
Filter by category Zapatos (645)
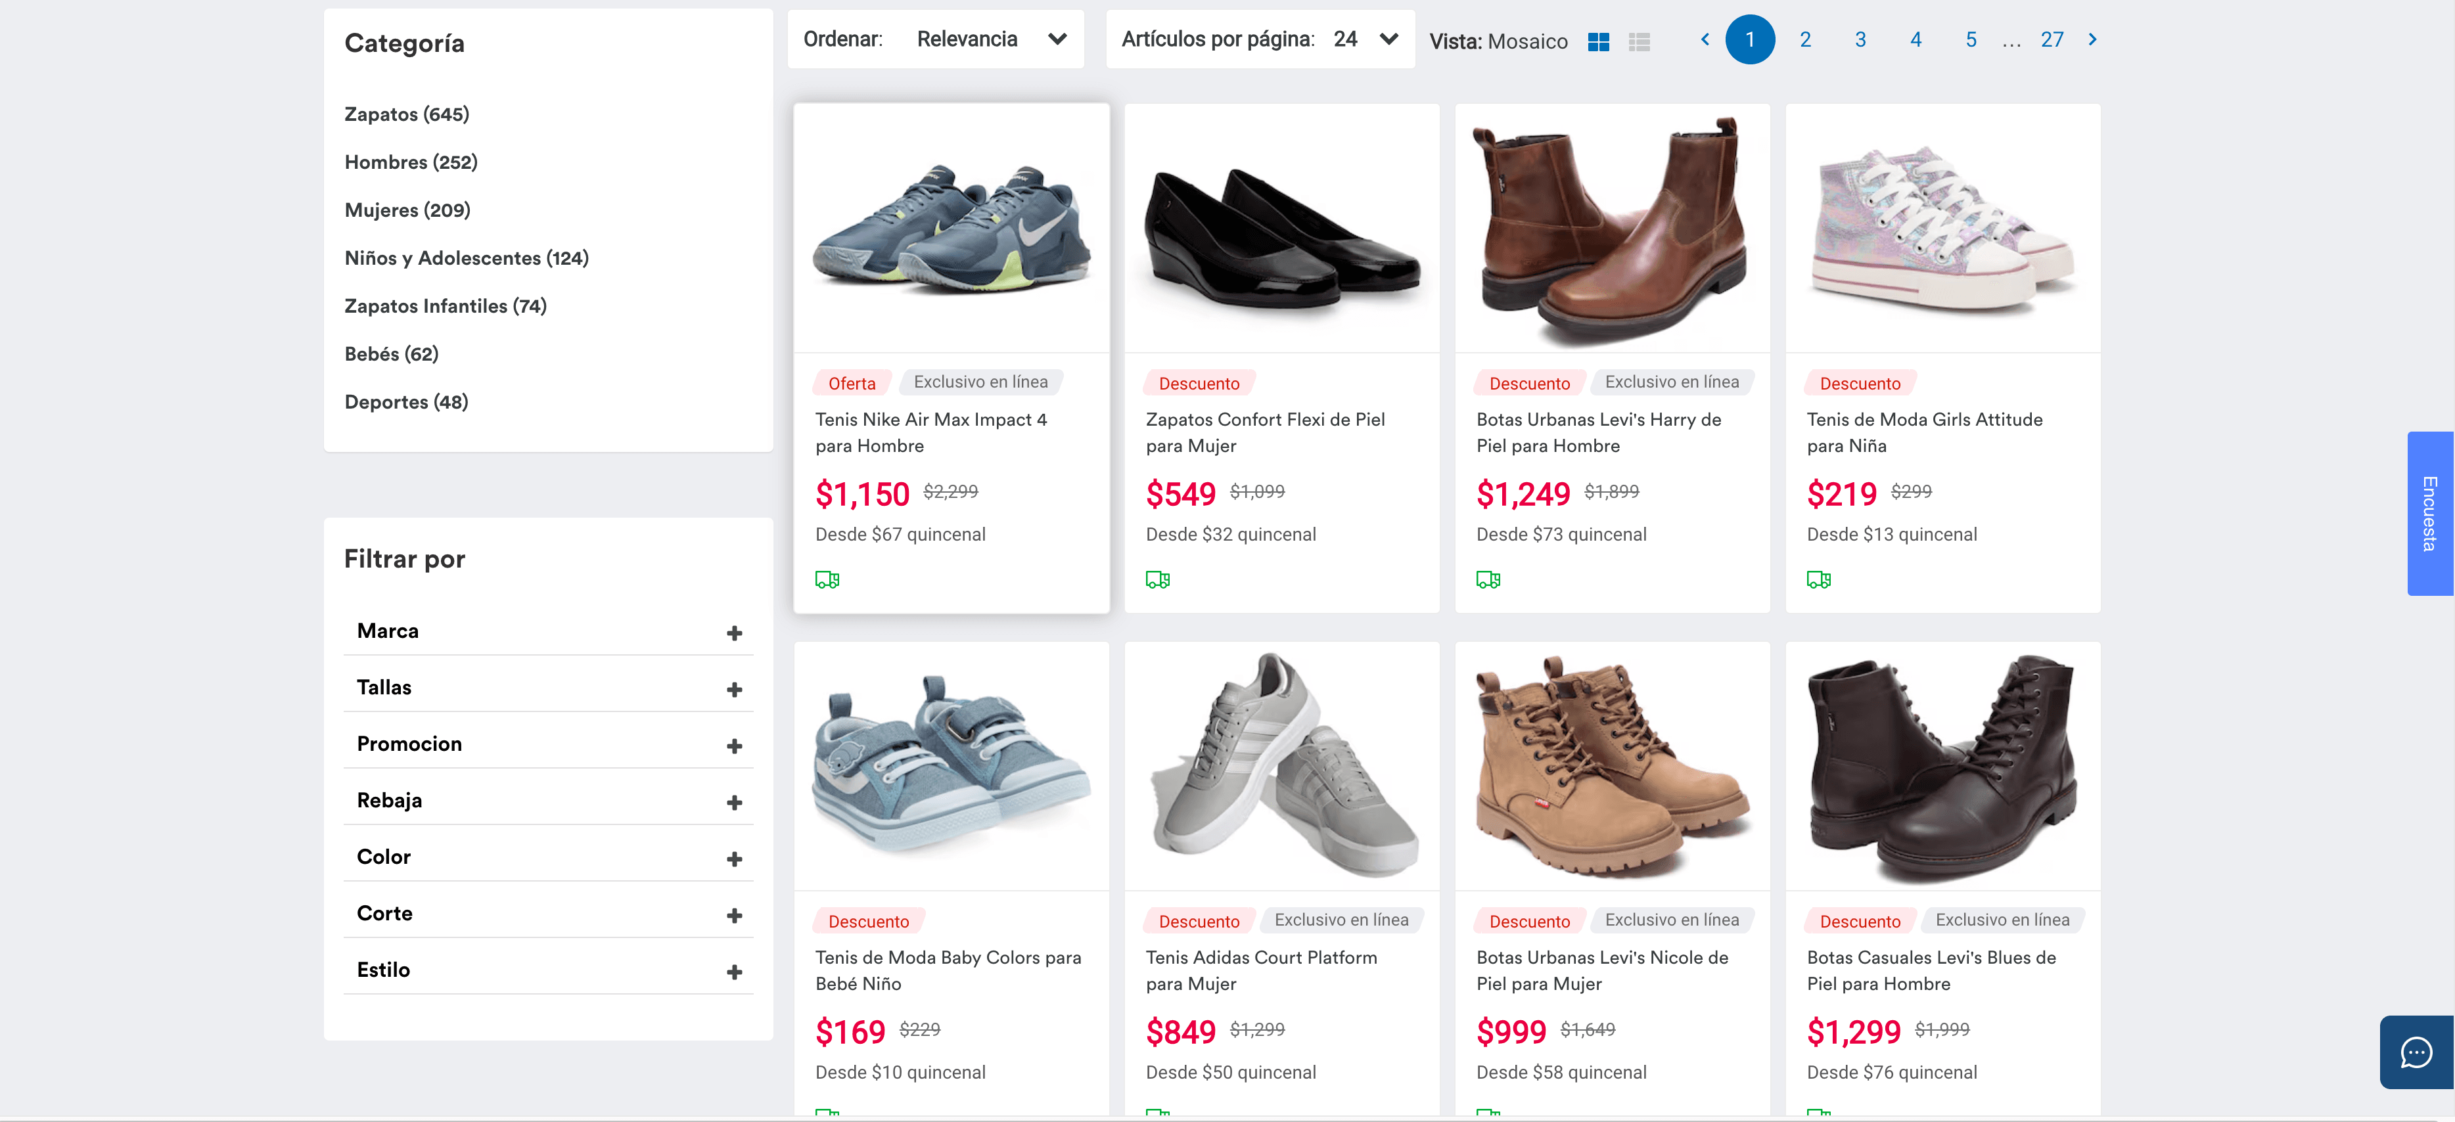coord(407,114)
